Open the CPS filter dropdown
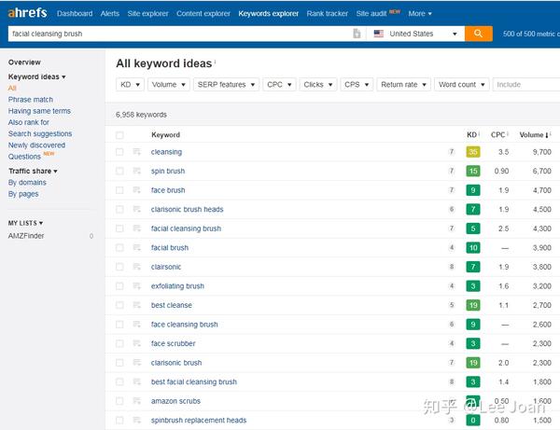Image resolution: width=560 pixels, height=430 pixels. pos(357,85)
